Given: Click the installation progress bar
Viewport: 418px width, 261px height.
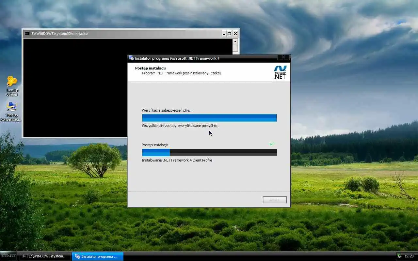Looking at the screenshot, I should click(x=209, y=152).
